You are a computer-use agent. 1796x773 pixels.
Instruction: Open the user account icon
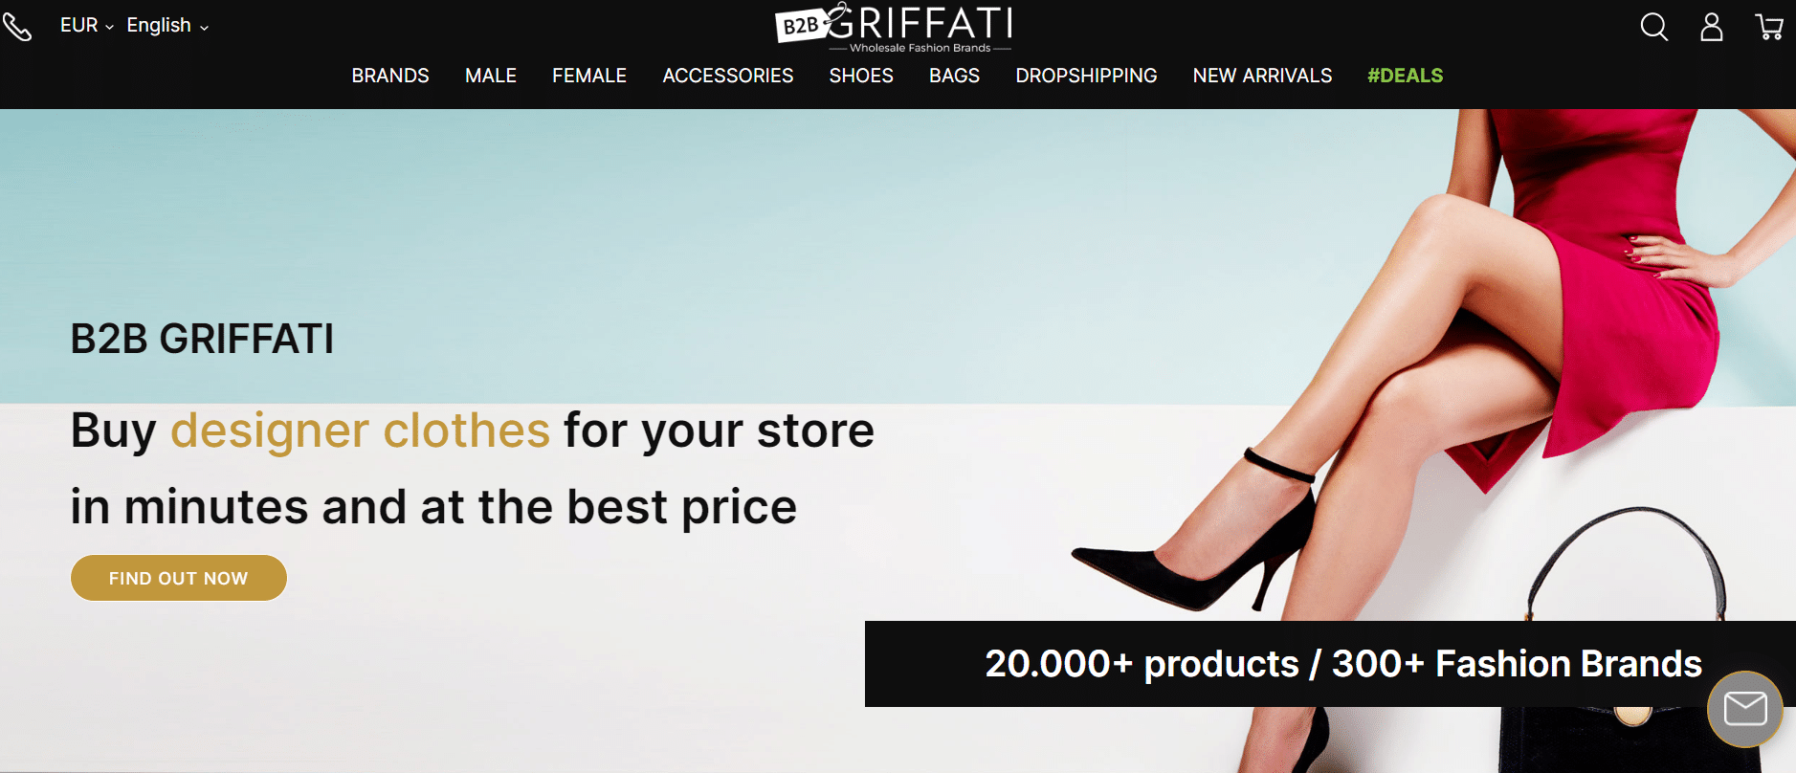pos(1712,27)
